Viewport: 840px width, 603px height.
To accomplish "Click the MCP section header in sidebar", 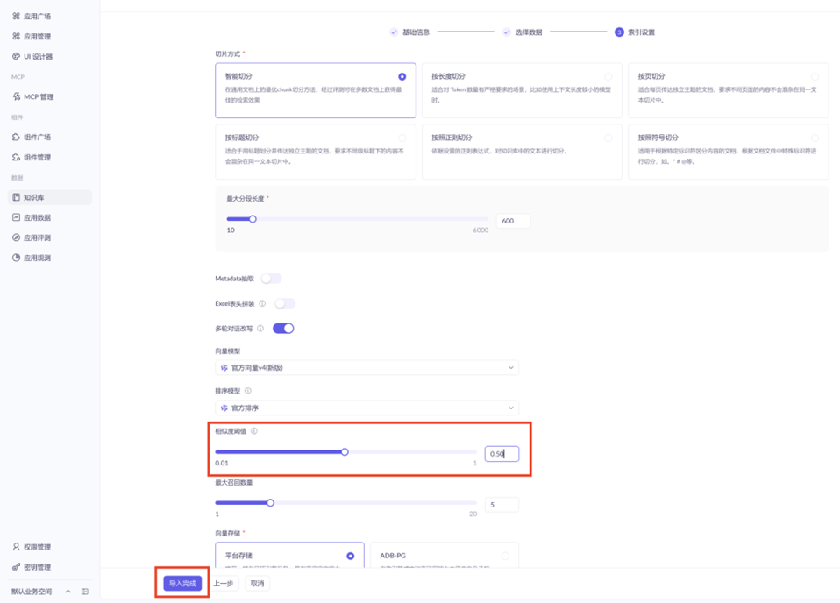I will click(x=18, y=76).
